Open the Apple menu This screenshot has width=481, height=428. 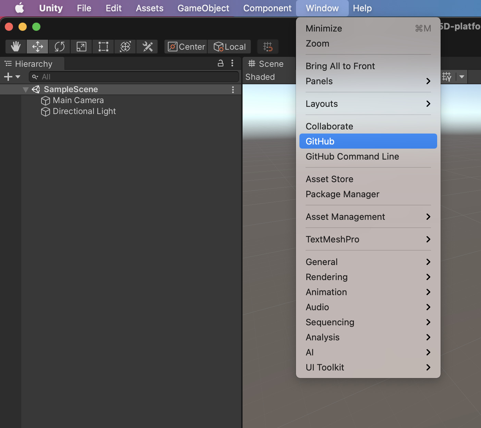click(20, 8)
